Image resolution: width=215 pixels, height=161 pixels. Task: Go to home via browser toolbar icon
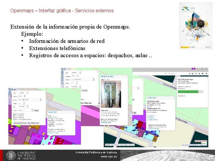click(199, 74)
